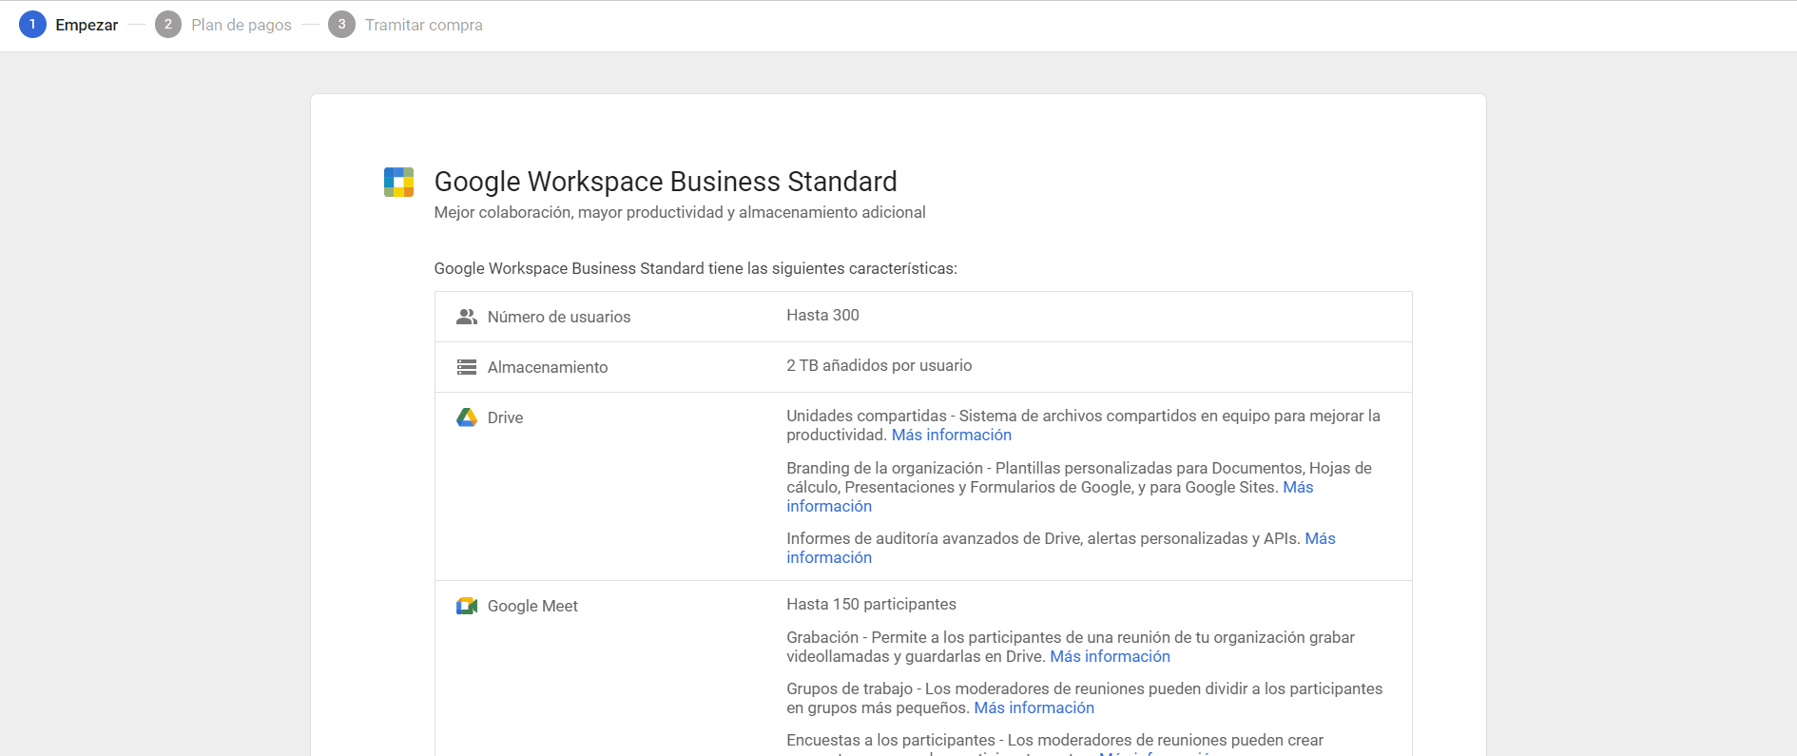The image size is (1797, 756).
Task: Select step 3 circle for Tramitar compra
Action: 341,25
